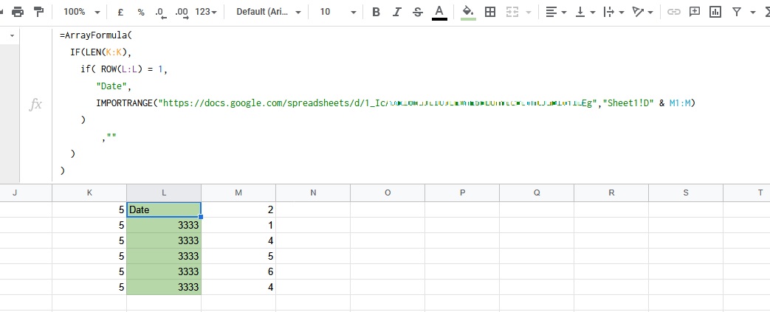Select column L header
Image resolution: width=770 pixels, height=312 pixels.
(164, 193)
